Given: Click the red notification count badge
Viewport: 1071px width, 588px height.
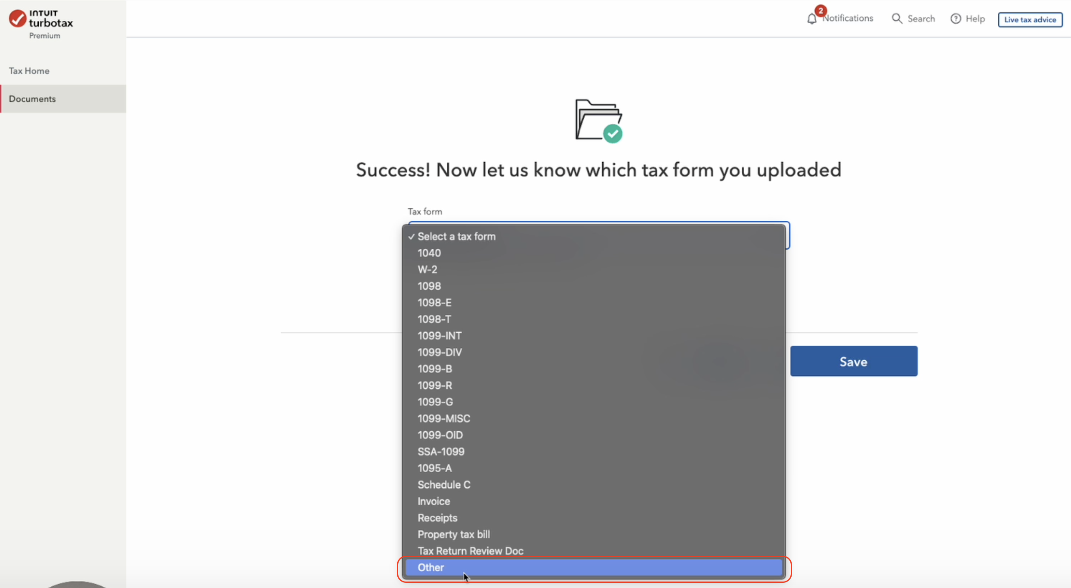Looking at the screenshot, I should (x=820, y=10).
